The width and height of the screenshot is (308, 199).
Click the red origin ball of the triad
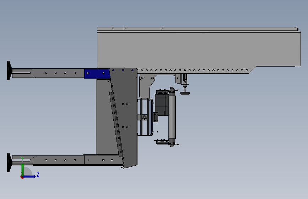(x=22, y=177)
